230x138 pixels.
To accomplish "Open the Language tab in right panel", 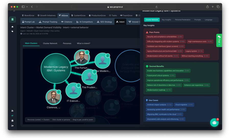I will pos(209,20).
